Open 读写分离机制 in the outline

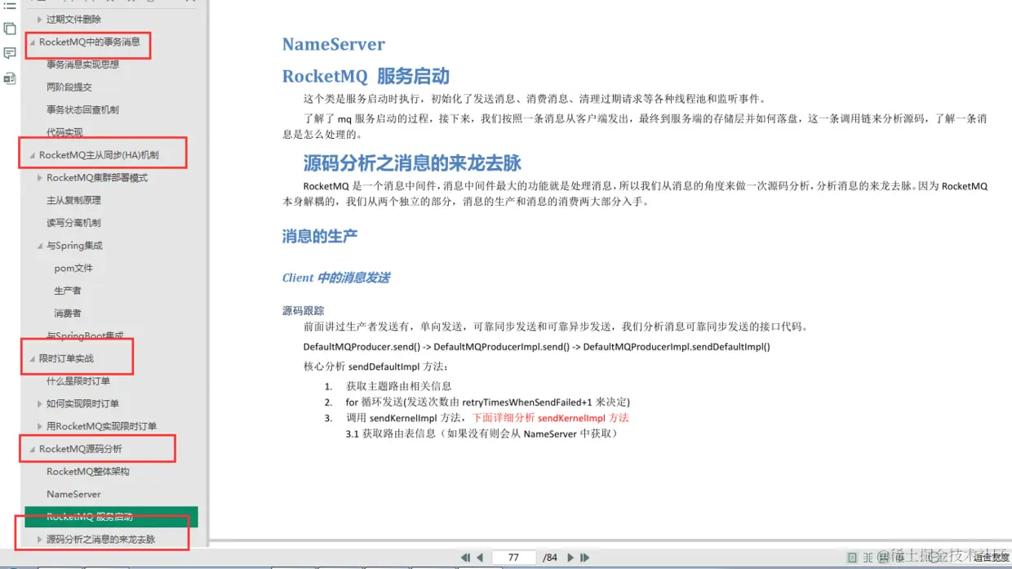pyautogui.click(x=73, y=223)
